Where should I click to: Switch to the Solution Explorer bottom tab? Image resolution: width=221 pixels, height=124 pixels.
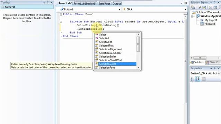tap(197, 62)
